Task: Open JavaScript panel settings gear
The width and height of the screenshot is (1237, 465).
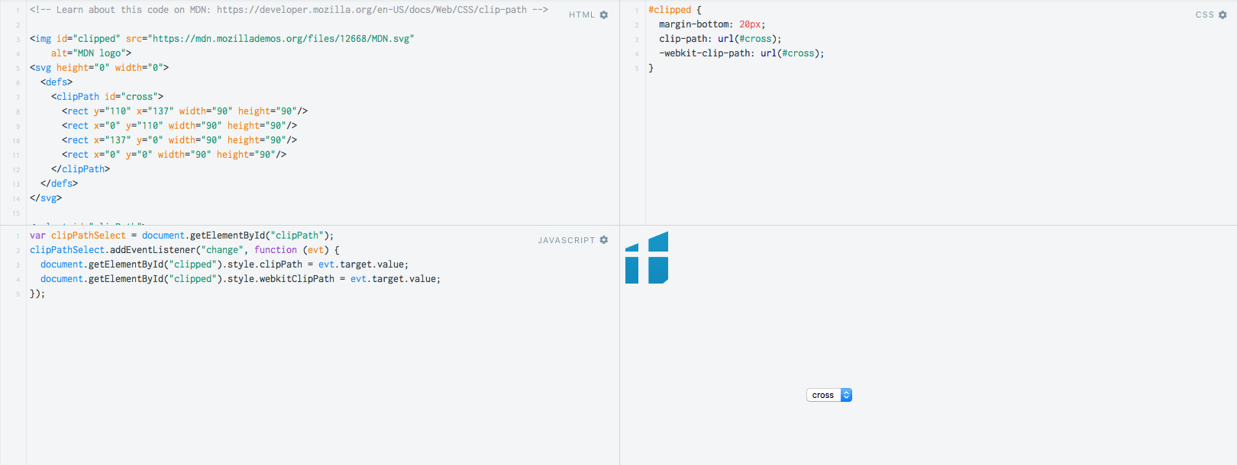Action: tap(604, 240)
